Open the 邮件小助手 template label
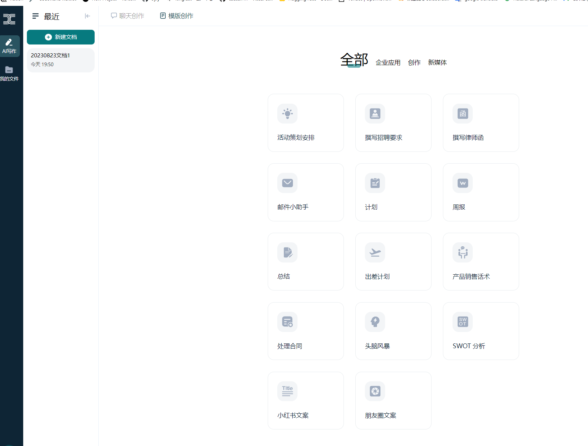588x446 pixels. 293,207
